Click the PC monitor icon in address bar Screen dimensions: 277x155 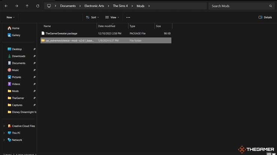(49, 6)
